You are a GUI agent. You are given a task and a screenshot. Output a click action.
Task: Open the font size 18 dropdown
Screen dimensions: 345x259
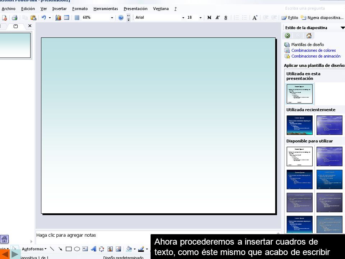200,18
